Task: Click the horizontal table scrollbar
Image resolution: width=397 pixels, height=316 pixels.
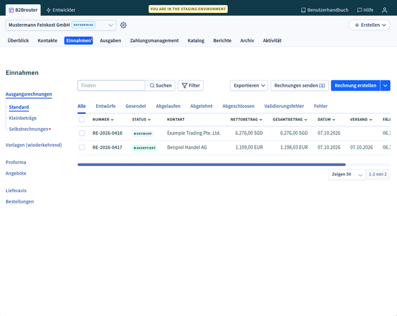Action: (212, 165)
